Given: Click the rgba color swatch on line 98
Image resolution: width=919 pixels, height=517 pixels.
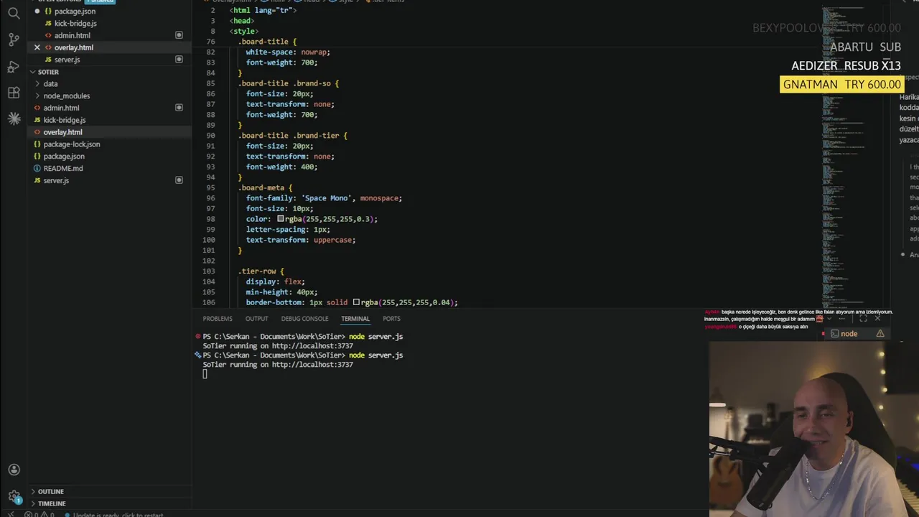Looking at the screenshot, I should pos(281,219).
